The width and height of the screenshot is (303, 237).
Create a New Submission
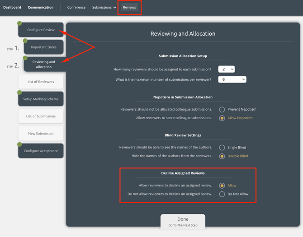click(x=41, y=134)
